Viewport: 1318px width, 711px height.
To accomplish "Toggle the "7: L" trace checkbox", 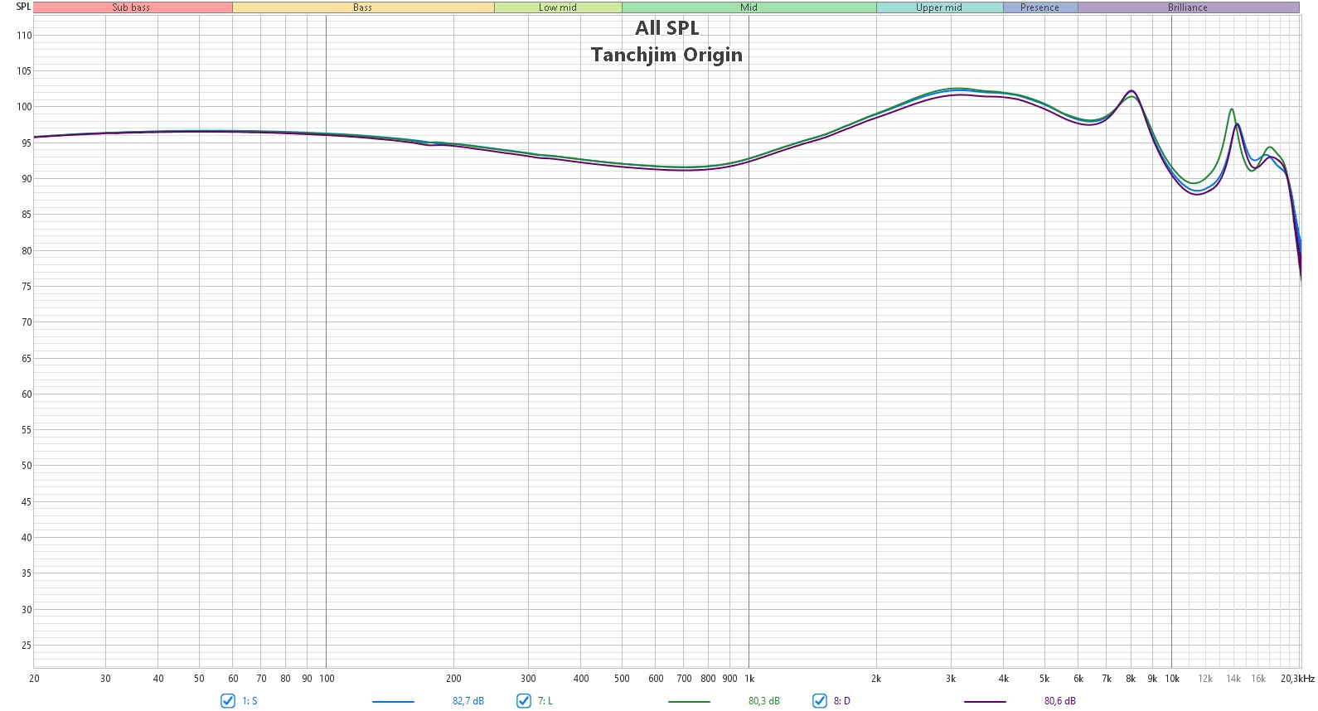I will (x=524, y=701).
